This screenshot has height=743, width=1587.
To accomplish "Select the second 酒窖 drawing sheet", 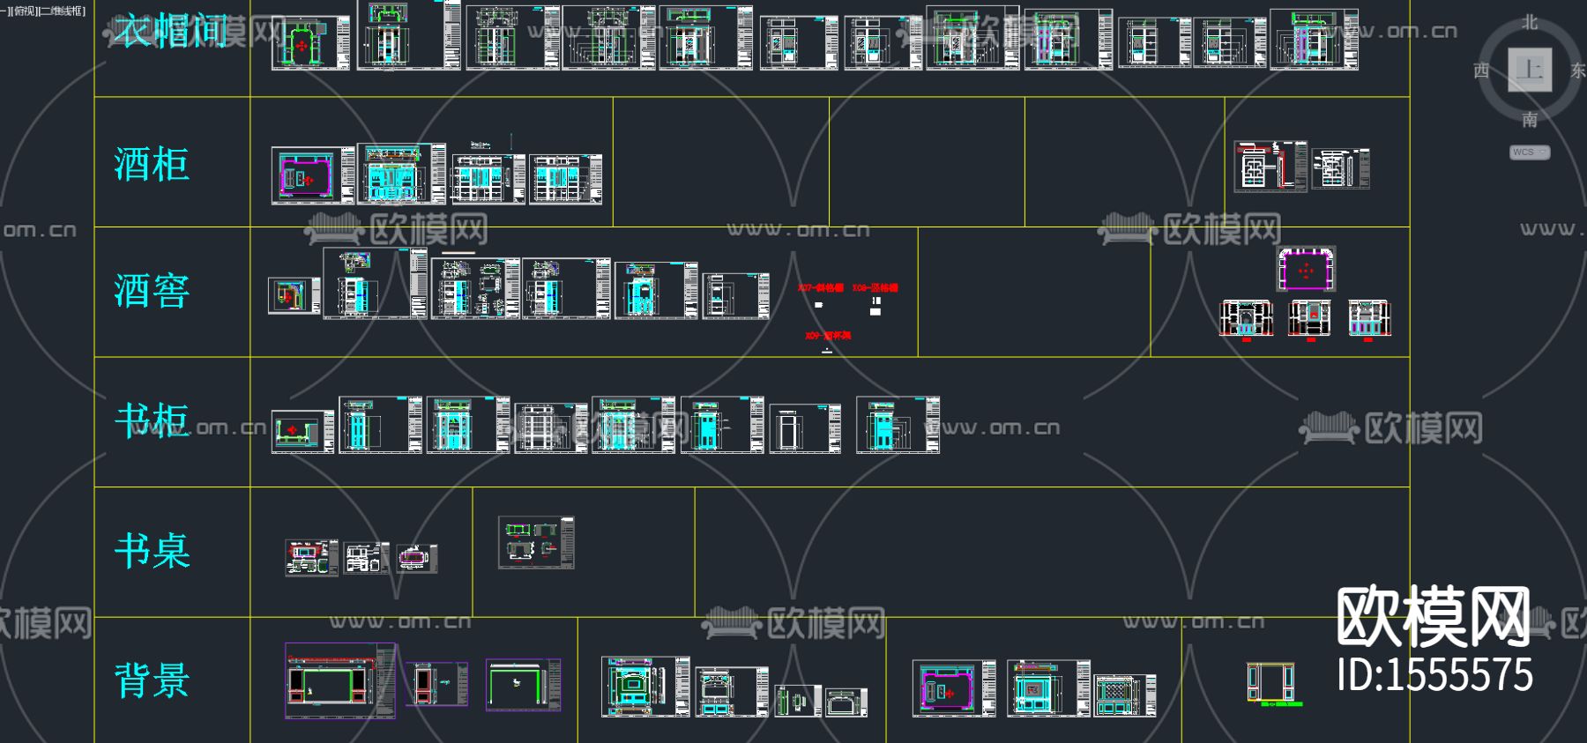I will 376,283.
